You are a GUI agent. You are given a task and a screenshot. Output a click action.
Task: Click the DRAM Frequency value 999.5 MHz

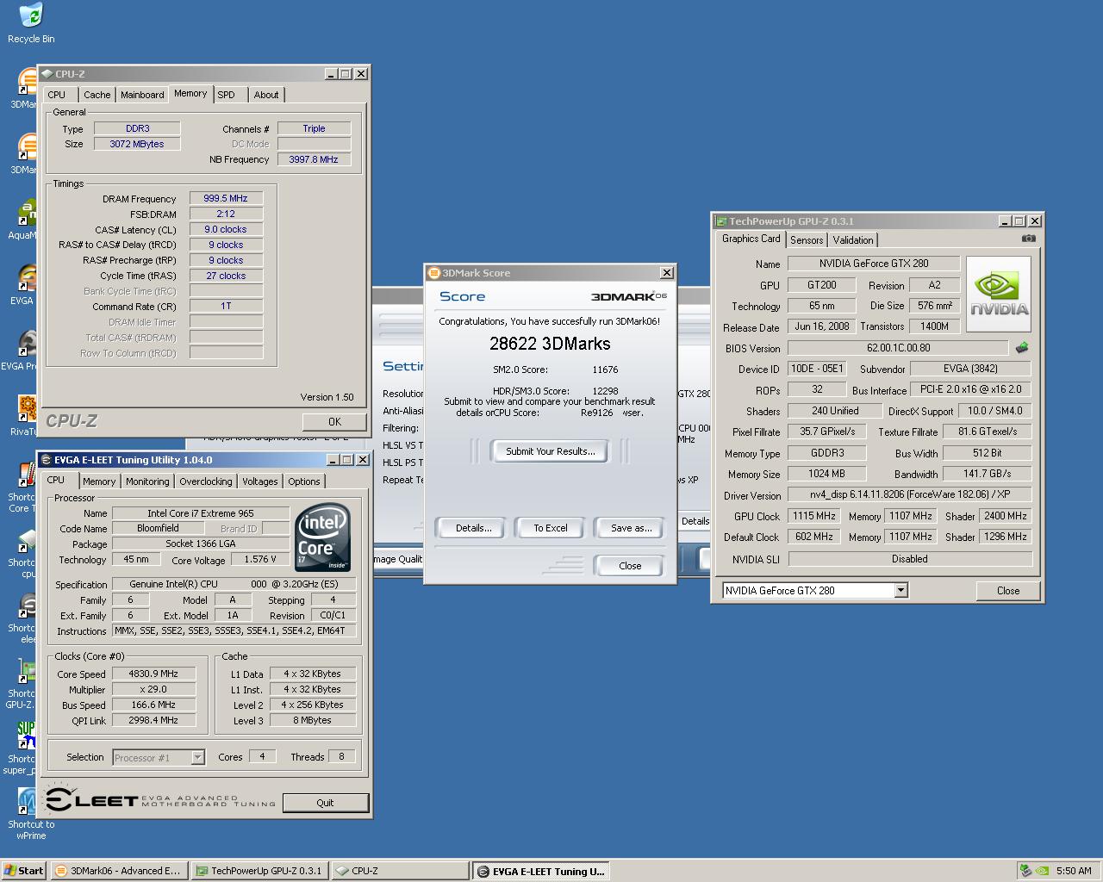click(x=226, y=198)
